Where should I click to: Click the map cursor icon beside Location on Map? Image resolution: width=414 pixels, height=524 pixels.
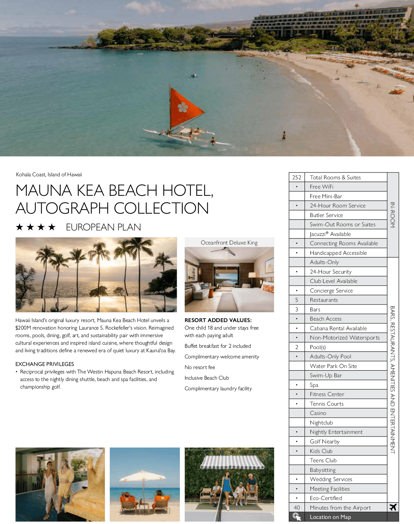pyautogui.click(x=297, y=517)
